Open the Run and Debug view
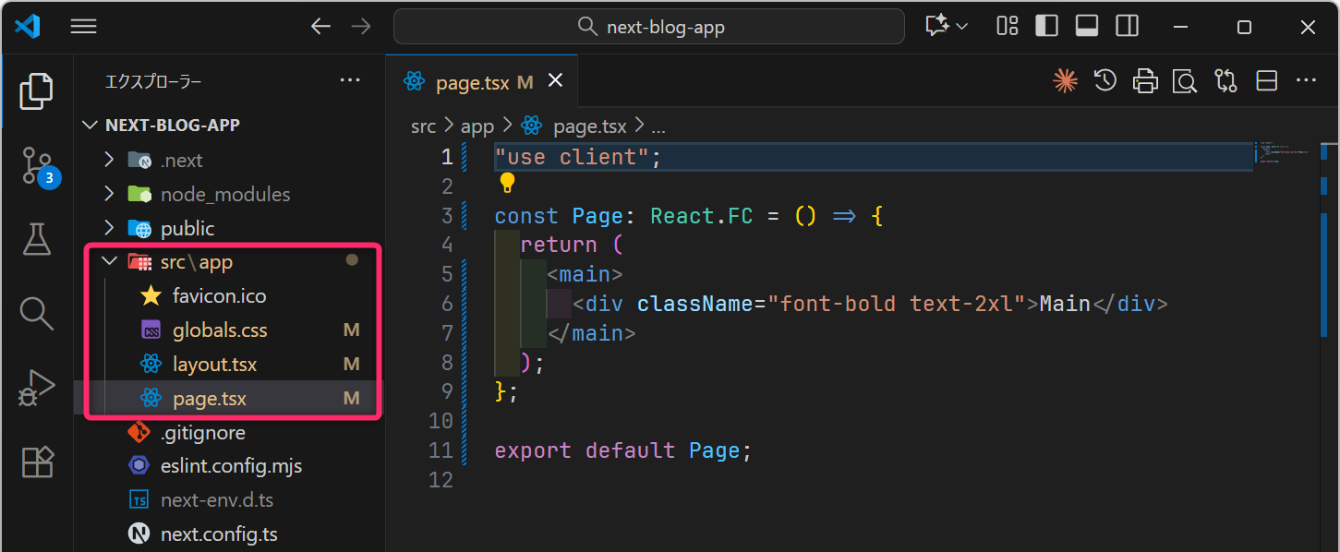 tap(37, 388)
